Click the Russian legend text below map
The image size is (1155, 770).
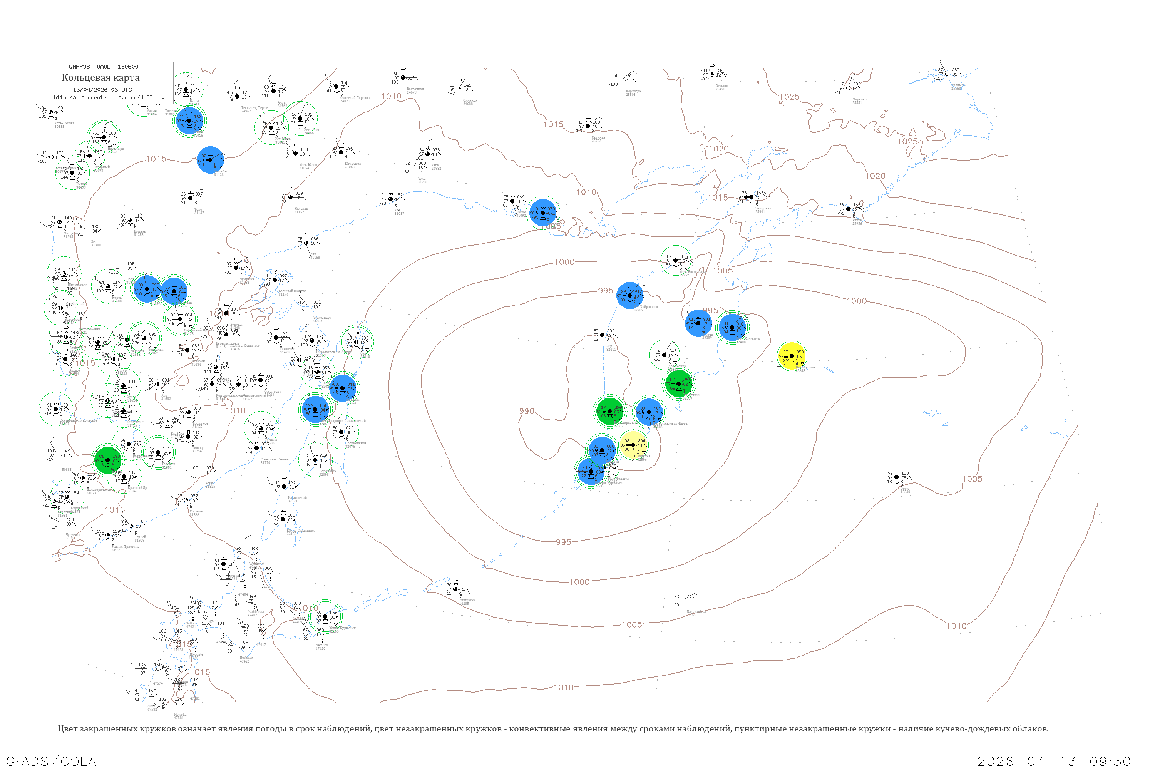pos(553,729)
